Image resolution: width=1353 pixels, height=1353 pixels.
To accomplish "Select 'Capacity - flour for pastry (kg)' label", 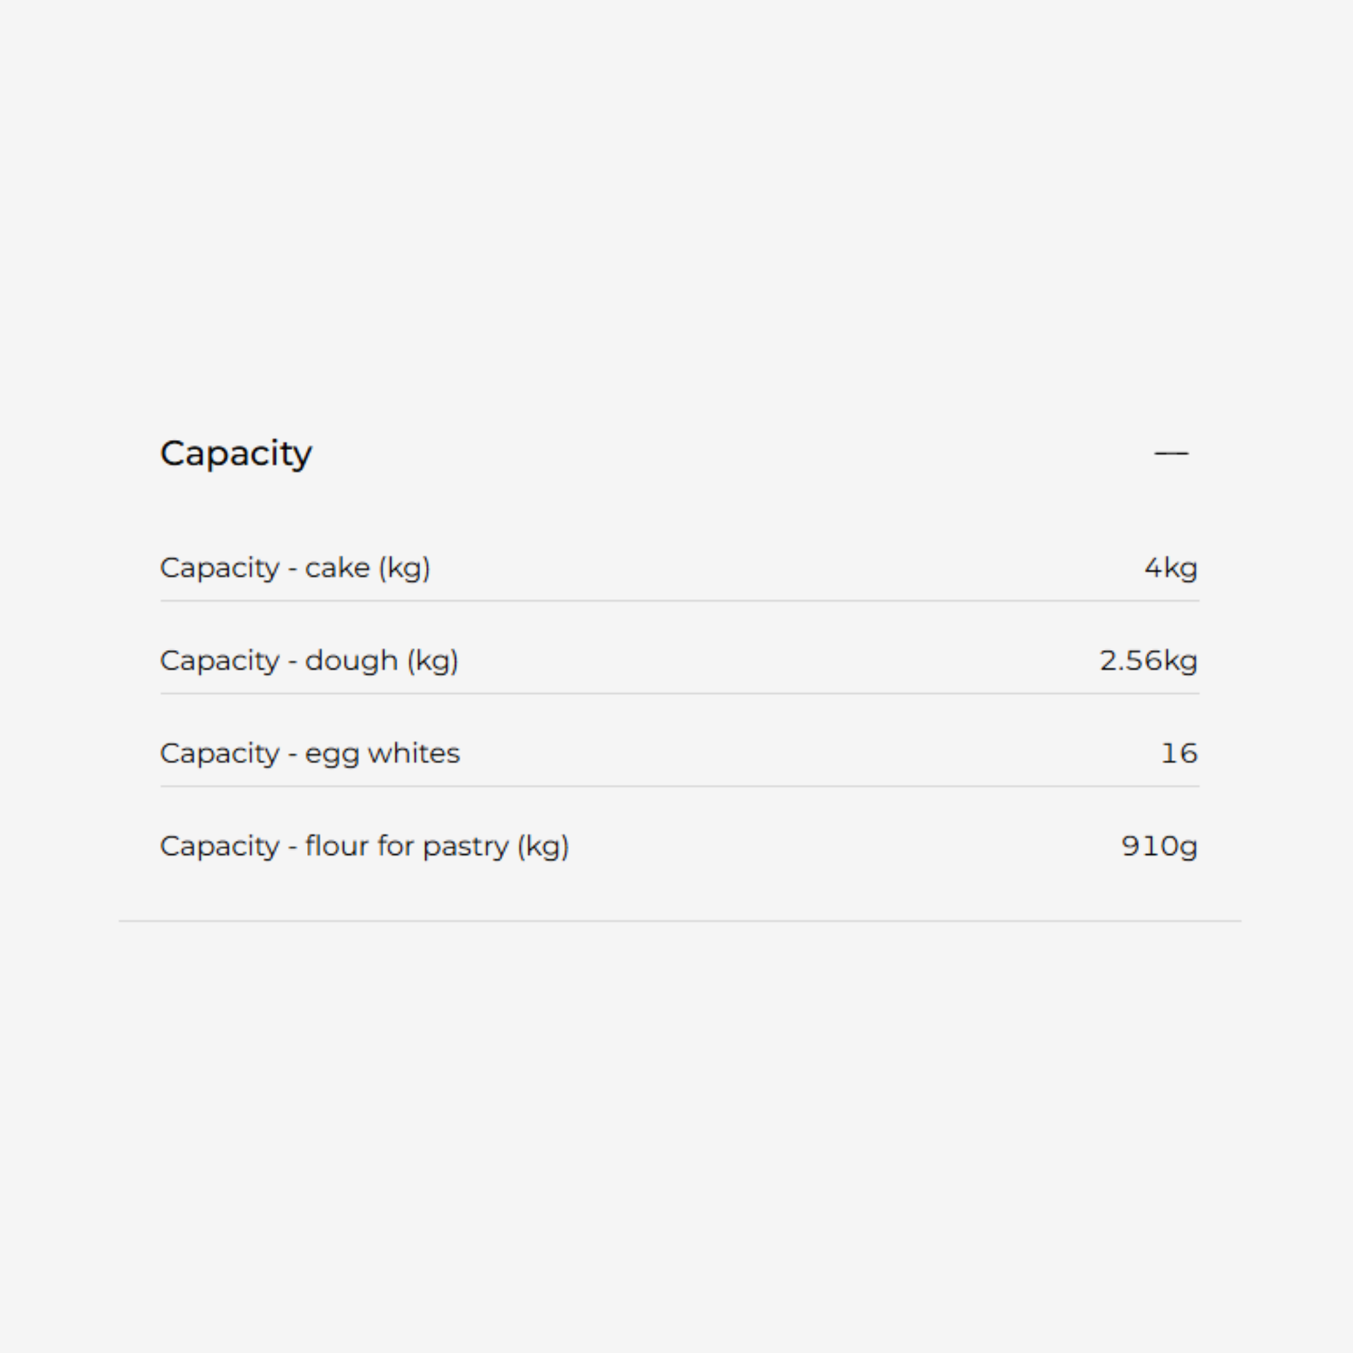I will 364,847.
